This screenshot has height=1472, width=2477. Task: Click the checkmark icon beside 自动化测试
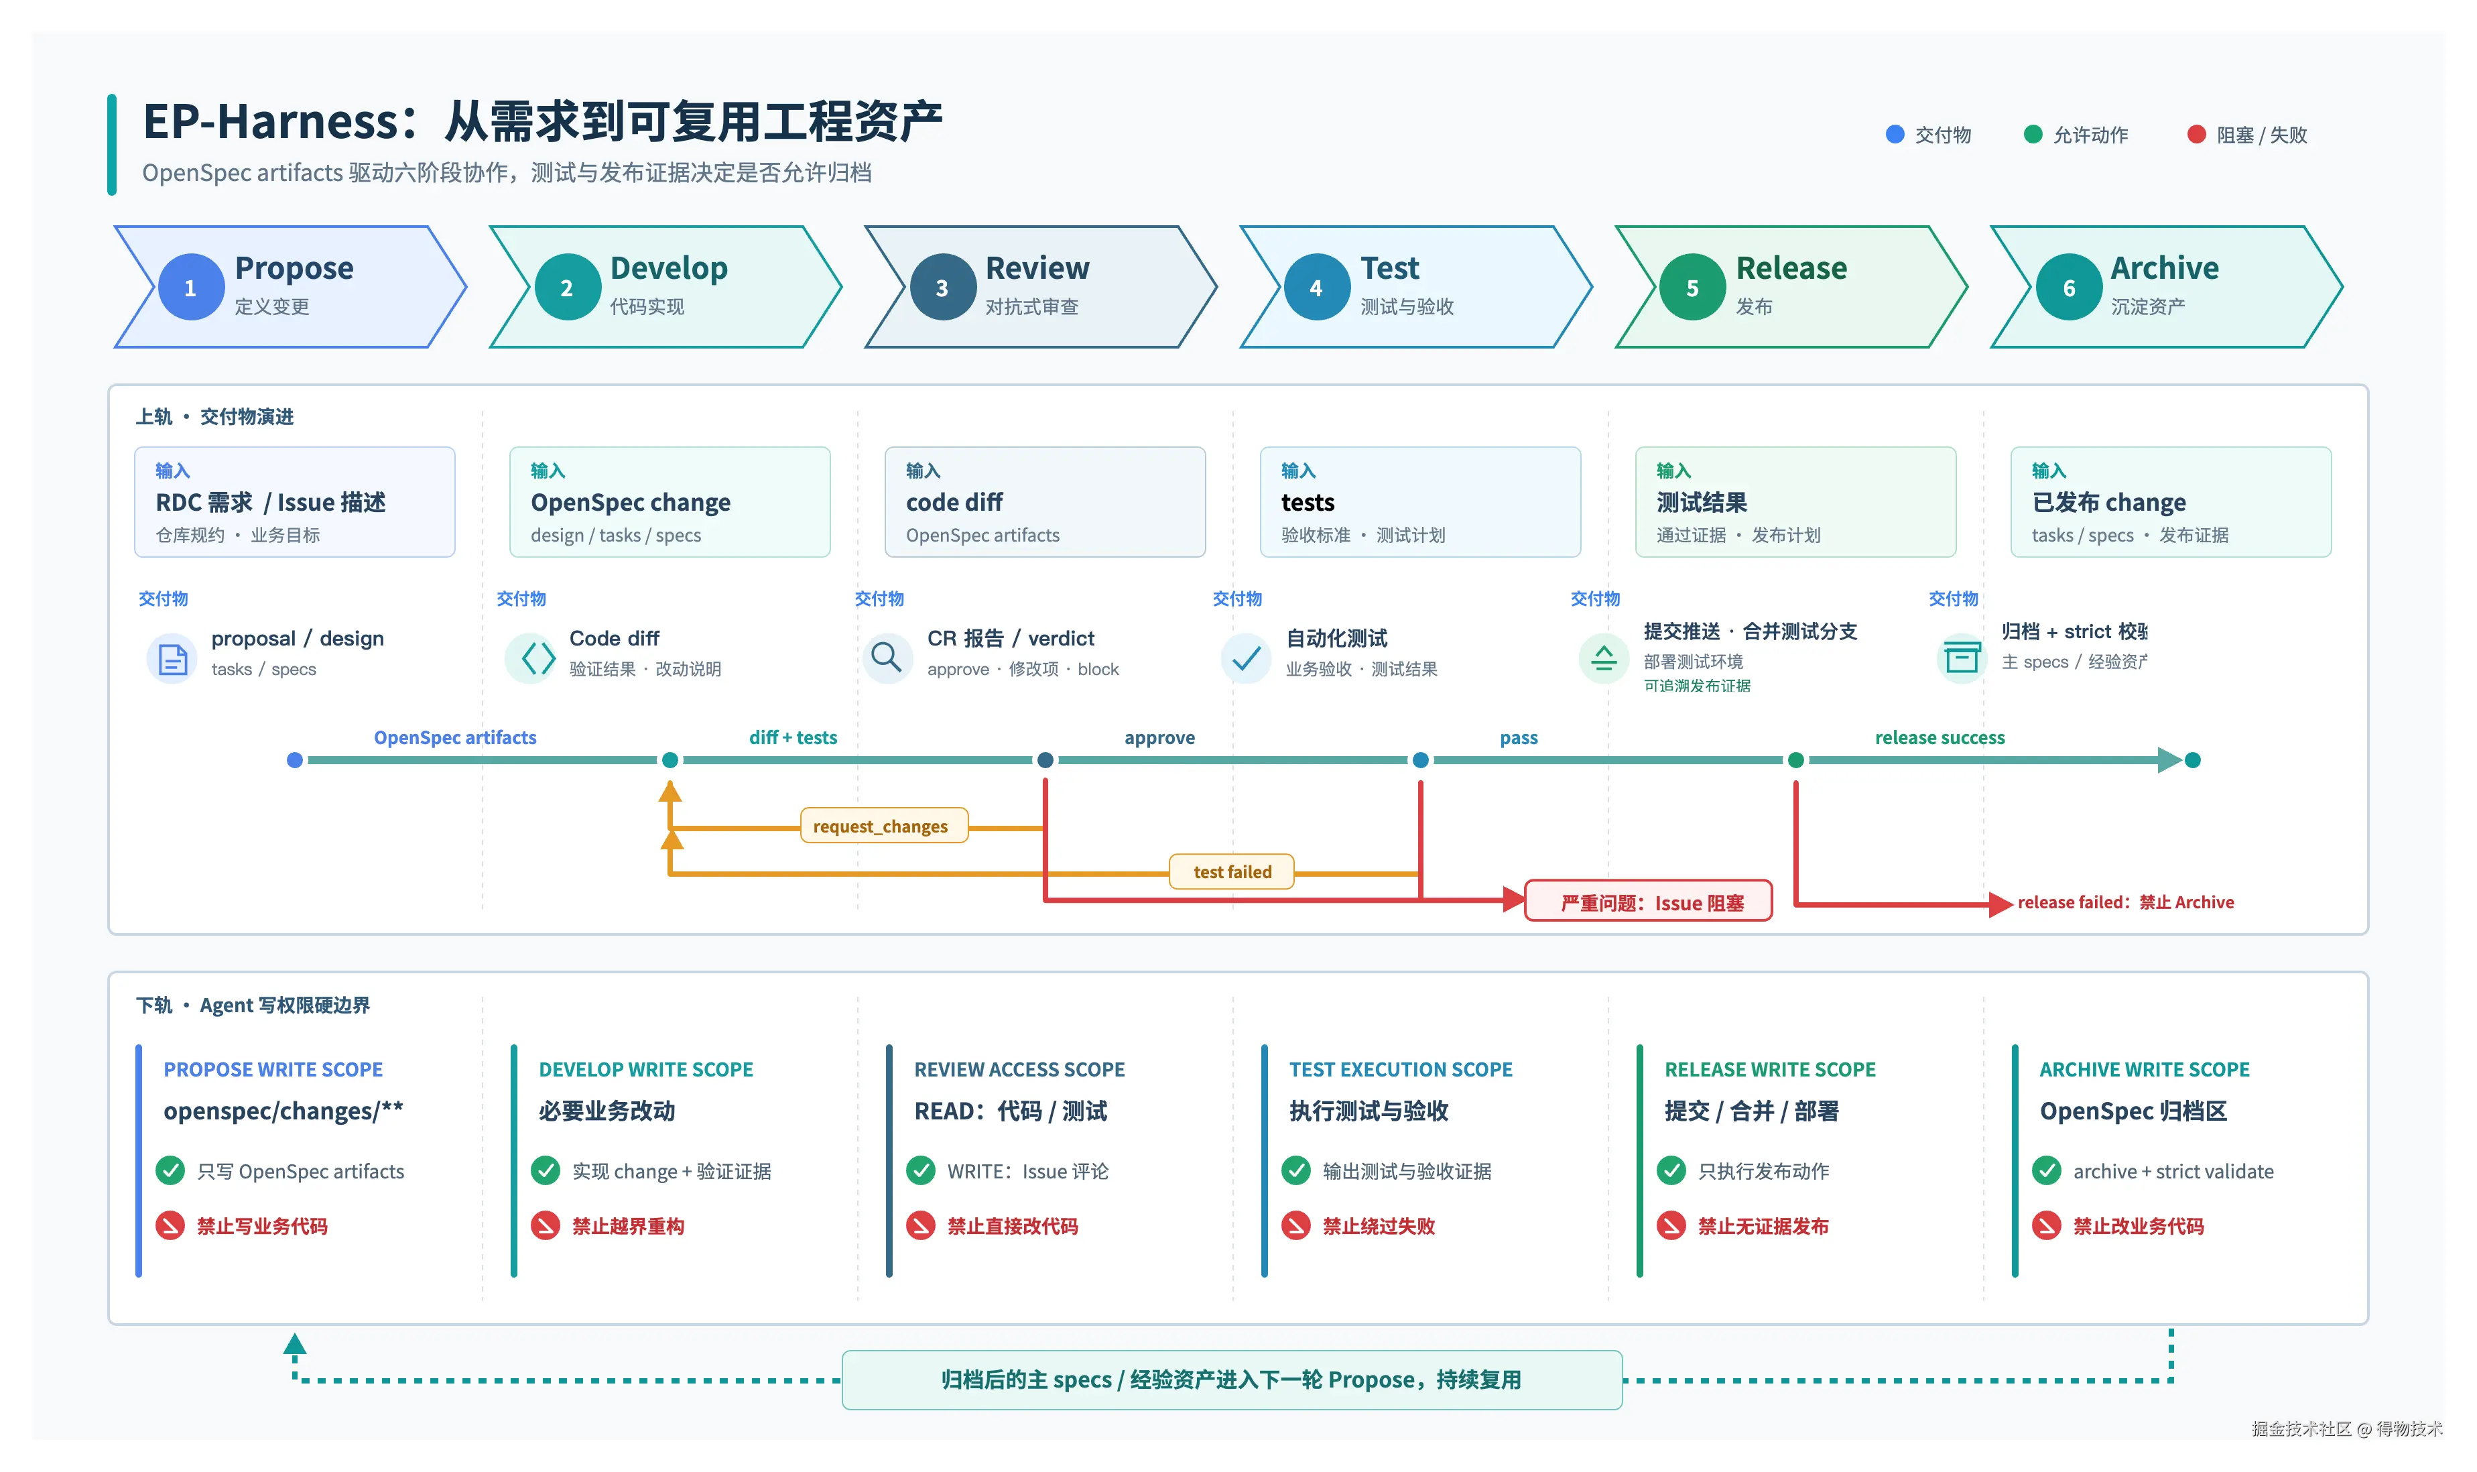[1245, 659]
